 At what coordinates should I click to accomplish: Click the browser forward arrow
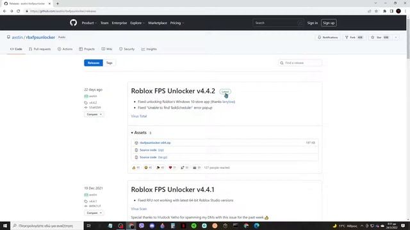12,11
